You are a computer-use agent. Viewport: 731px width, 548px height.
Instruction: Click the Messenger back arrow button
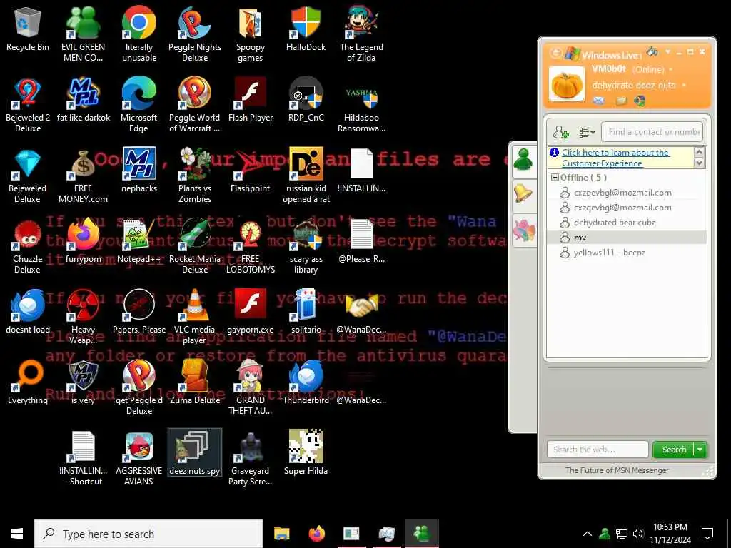click(555, 53)
